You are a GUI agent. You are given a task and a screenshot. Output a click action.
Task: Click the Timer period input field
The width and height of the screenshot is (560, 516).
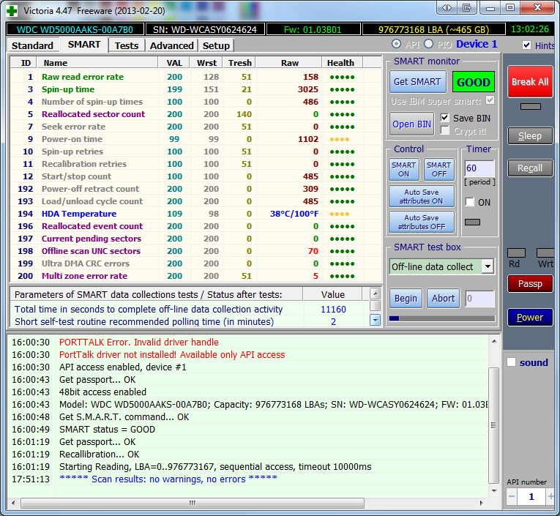click(x=479, y=168)
